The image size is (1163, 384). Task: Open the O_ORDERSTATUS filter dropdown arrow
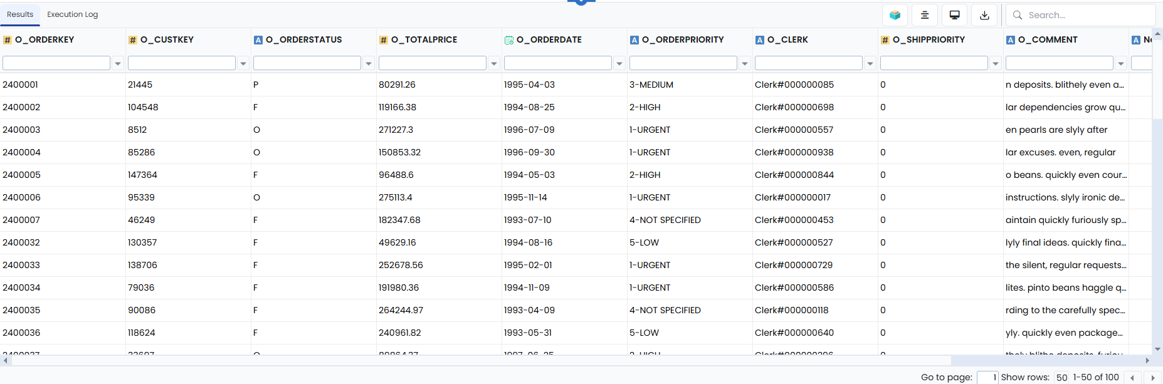pyautogui.click(x=369, y=63)
